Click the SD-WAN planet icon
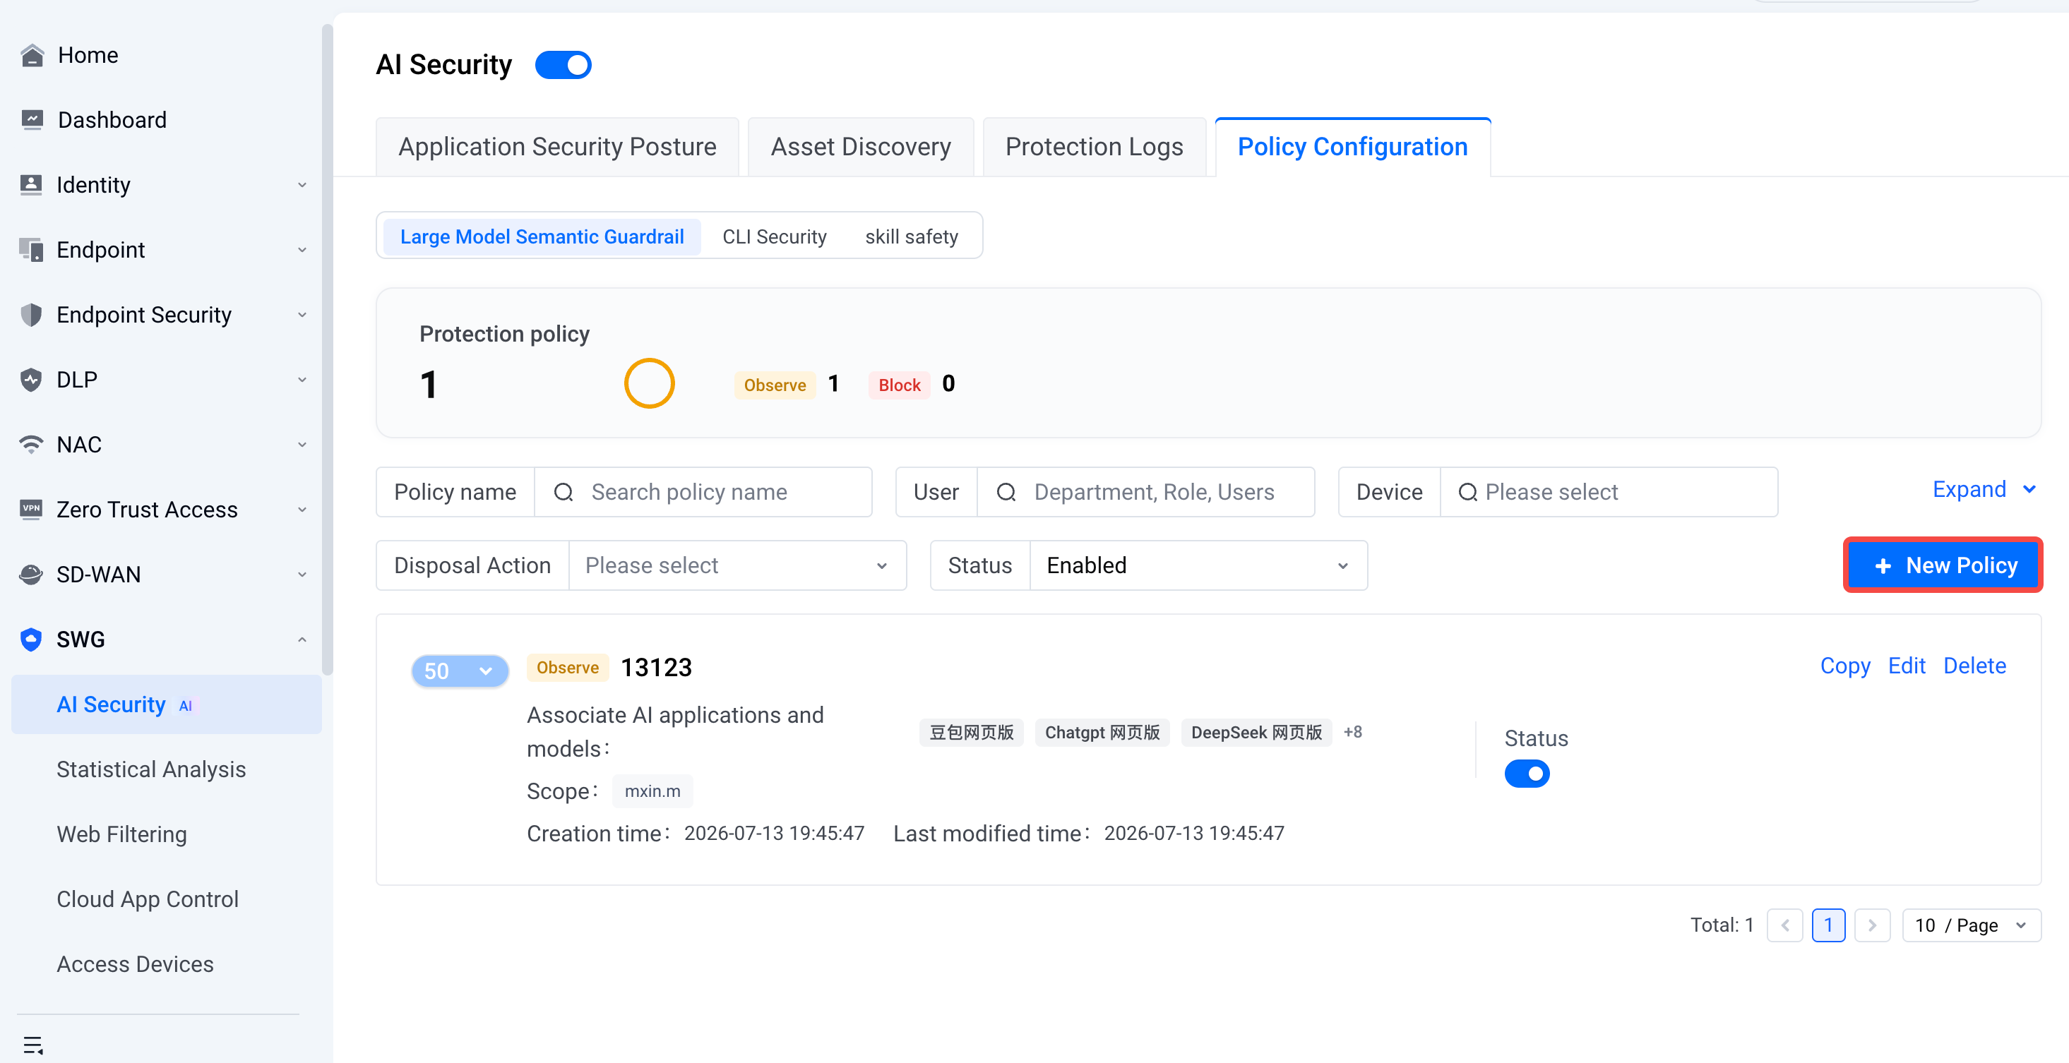 pyautogui.click(x=31, y=574)
